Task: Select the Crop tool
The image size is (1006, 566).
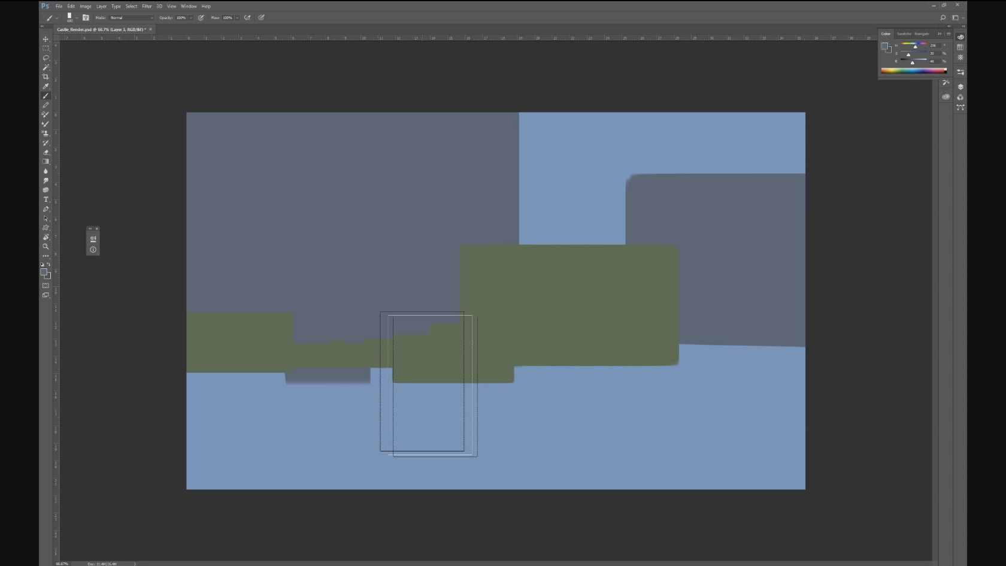Action: point(46,77)
